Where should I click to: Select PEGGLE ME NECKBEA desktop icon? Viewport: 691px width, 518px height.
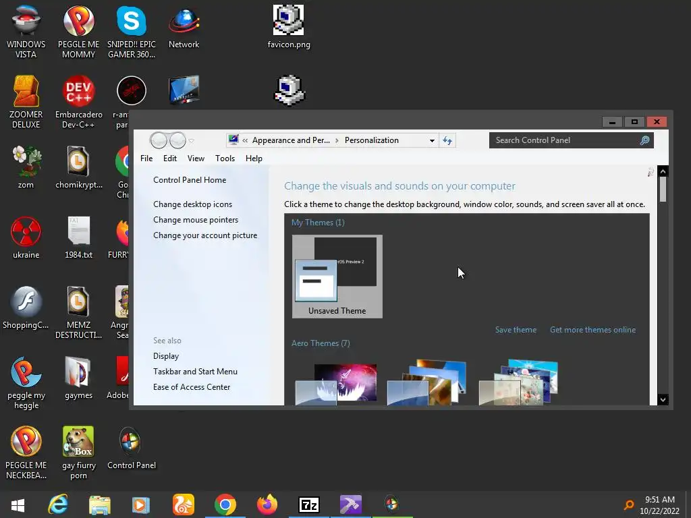[26, 453]
